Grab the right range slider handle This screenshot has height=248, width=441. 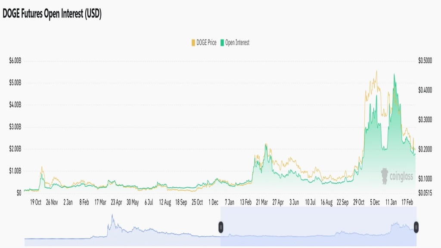[x=416, y=227]
